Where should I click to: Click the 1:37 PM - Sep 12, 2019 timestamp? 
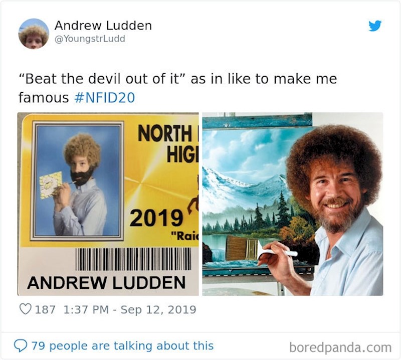click(x=129, y=309)
